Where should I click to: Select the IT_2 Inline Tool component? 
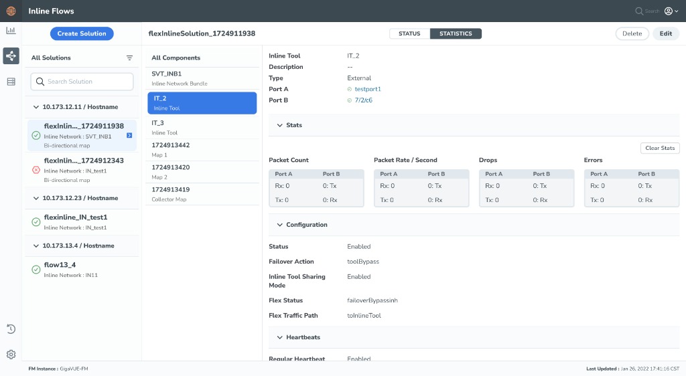coord(202,103)
